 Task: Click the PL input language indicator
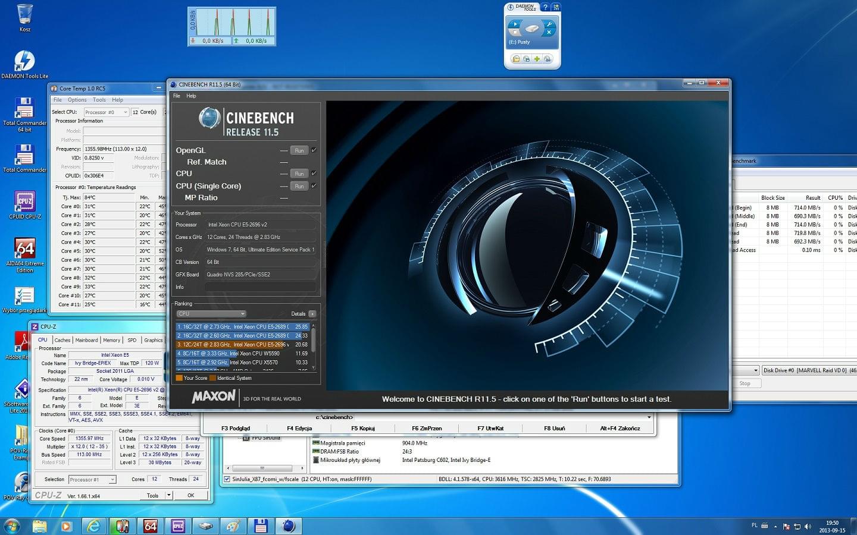pos(754,525)
